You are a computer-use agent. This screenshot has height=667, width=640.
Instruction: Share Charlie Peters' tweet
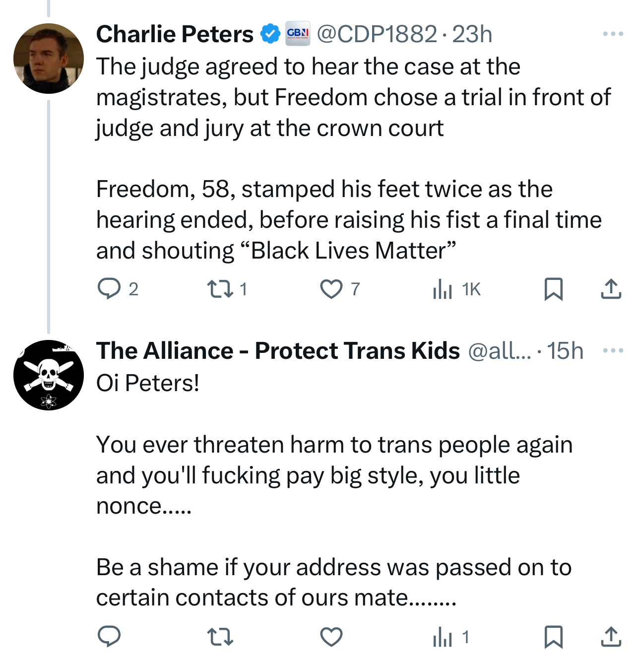pyautogui.click(x=611, y=289)
